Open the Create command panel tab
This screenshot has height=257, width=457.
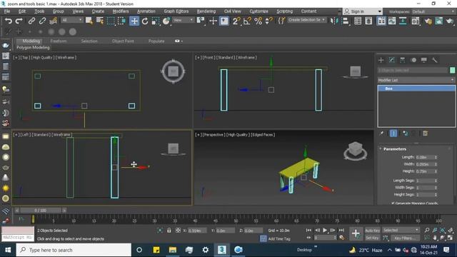click(381, 60)
